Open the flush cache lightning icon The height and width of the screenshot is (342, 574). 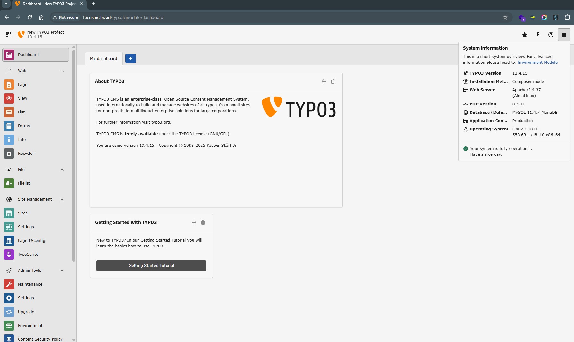tap(538, 35)
